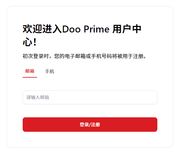
Task: Click the red underline beneath 邮箱
Action: [x=30, y=77]
